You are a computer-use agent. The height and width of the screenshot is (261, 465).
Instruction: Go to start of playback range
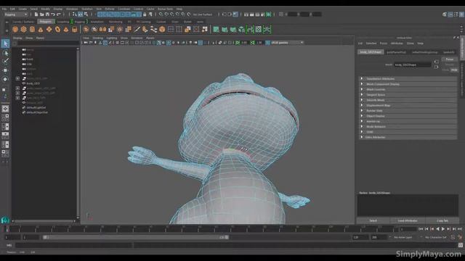point(421,229)
